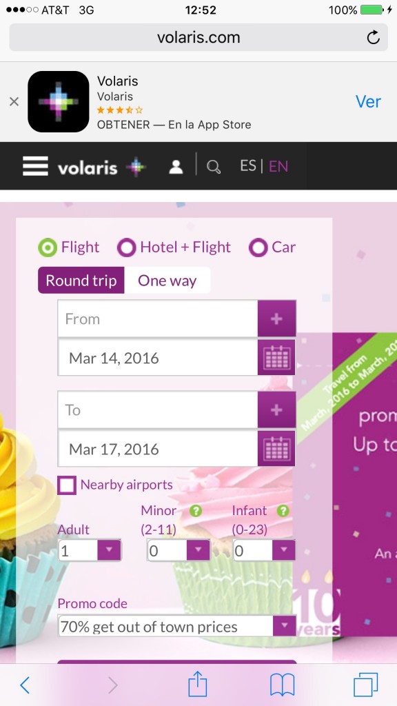Open departure date calendar icon
Screen dimensions: 397x706
pyautogui.click(x=276, y=358)
